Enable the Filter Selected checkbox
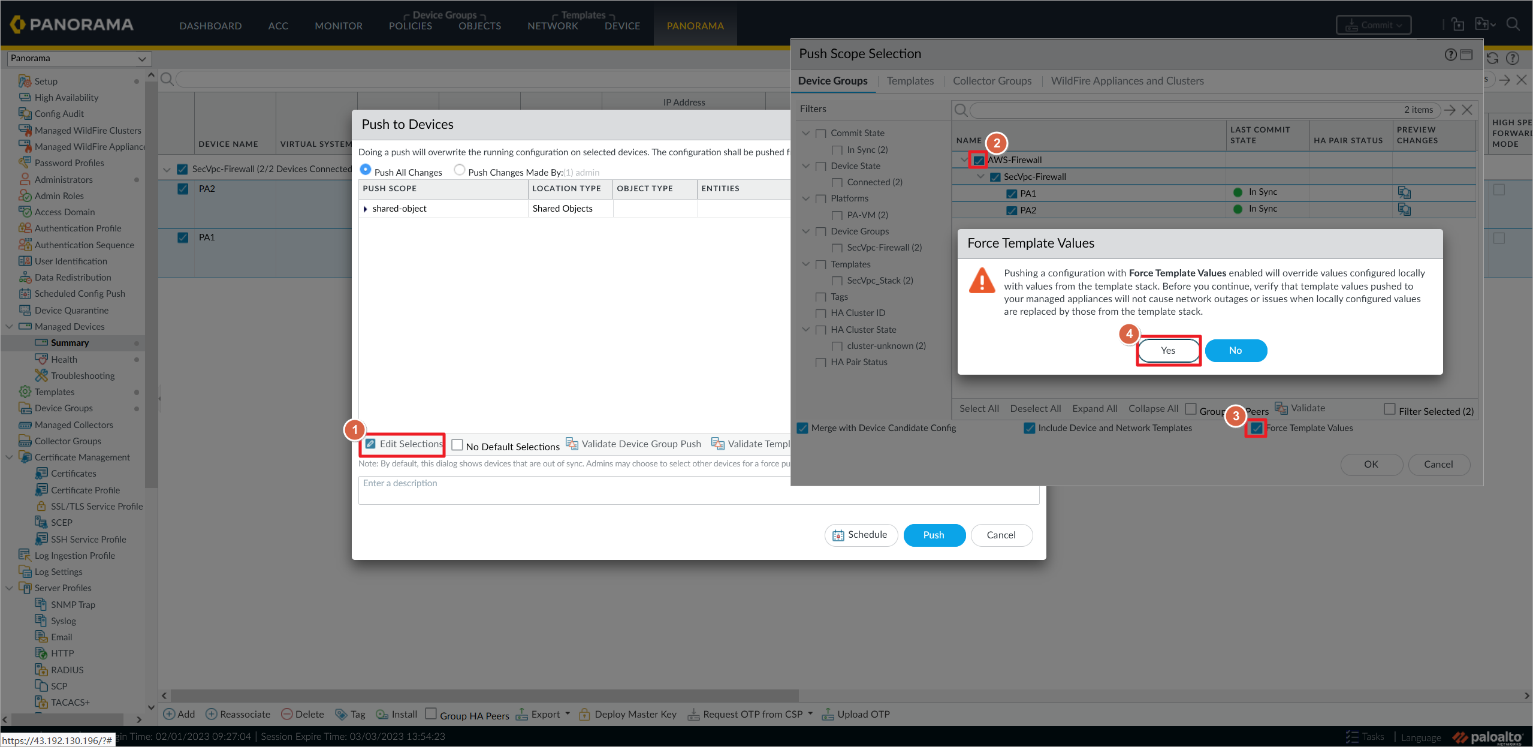The image size is (1533, 747). [x=1389, y=409]
